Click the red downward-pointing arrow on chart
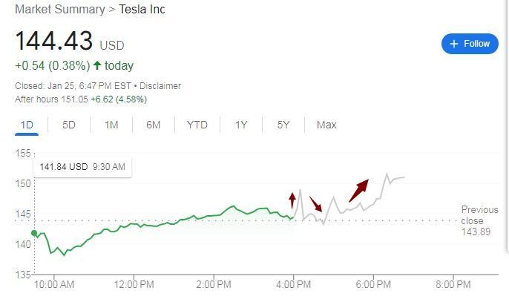The height and width of the screenshot is (305, 509). point(316,205)
